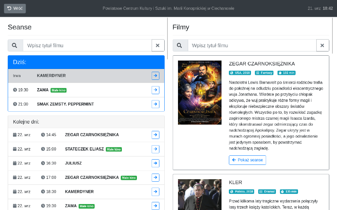The height and width of the screenshot is (210, 337).
Task: Click Małe kino badge on today's ZAMA
Action: pyautogui.click(x=59, y=90)
